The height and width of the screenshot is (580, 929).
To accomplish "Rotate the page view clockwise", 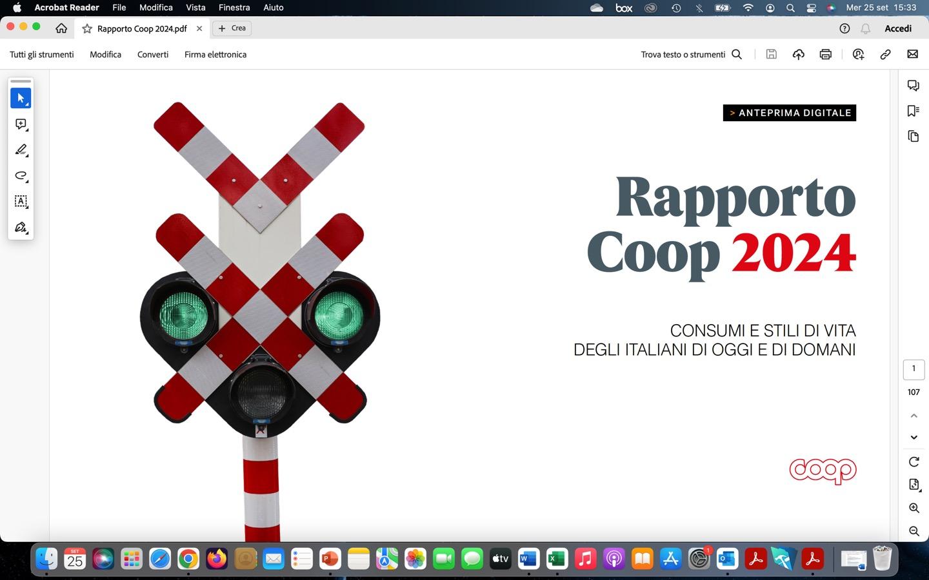I will [914, 461].
